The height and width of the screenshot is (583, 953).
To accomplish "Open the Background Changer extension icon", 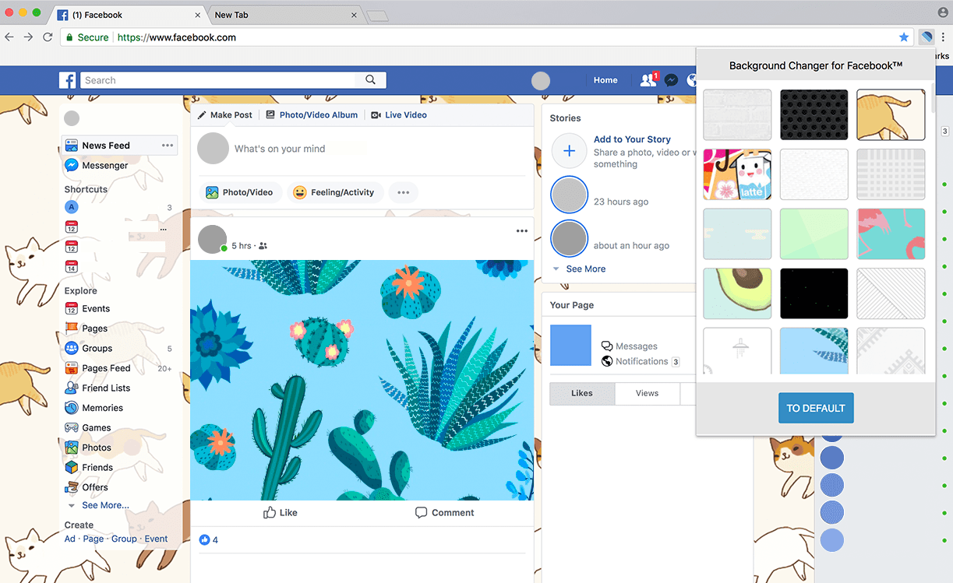I will (926, 37).
